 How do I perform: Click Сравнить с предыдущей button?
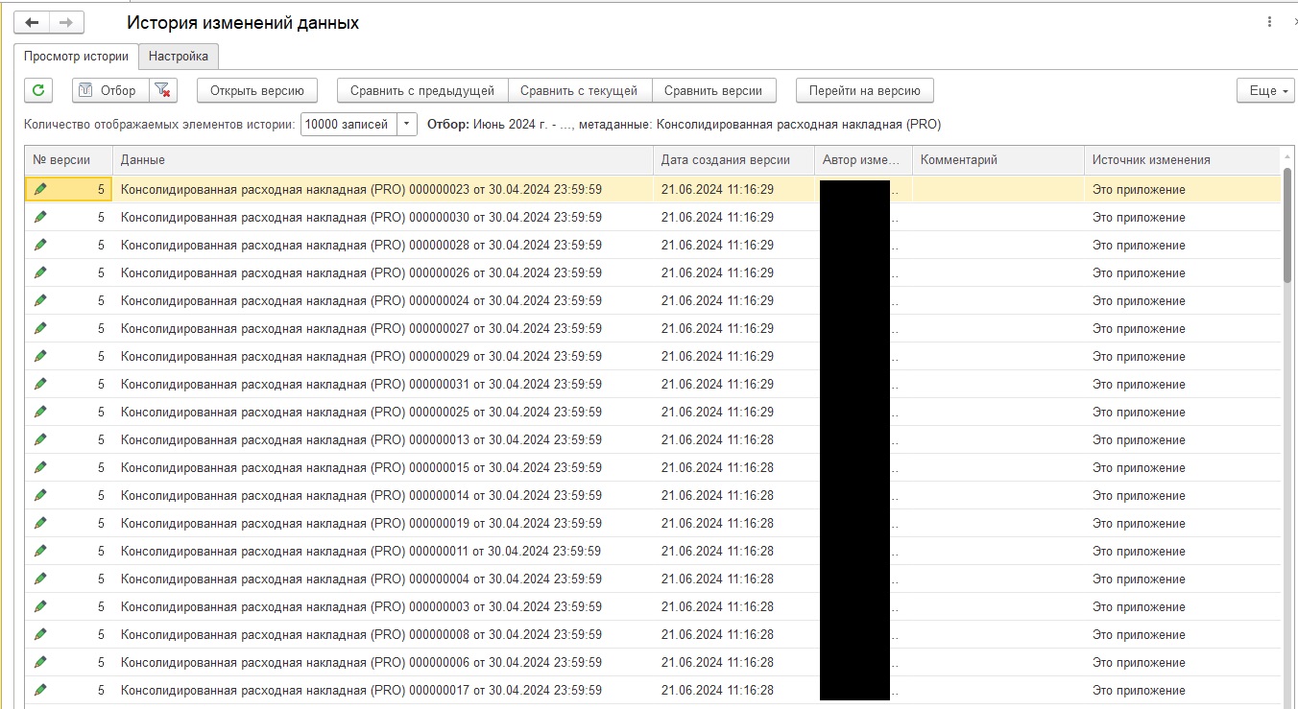click(422, 90)
